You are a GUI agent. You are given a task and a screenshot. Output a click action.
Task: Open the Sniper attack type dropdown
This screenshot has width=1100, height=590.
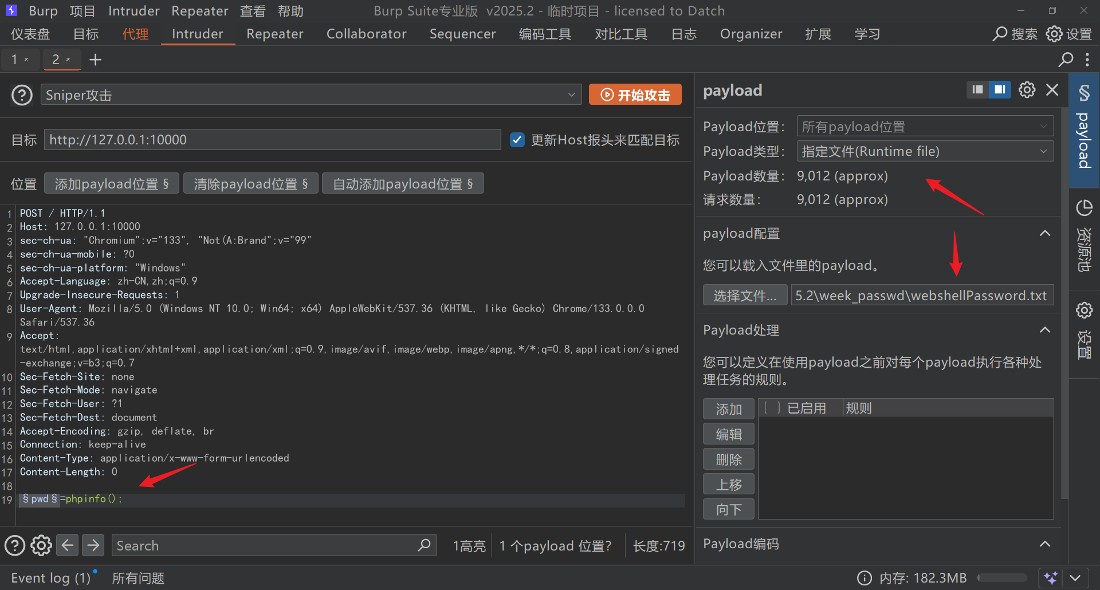(x=311, y=95)
